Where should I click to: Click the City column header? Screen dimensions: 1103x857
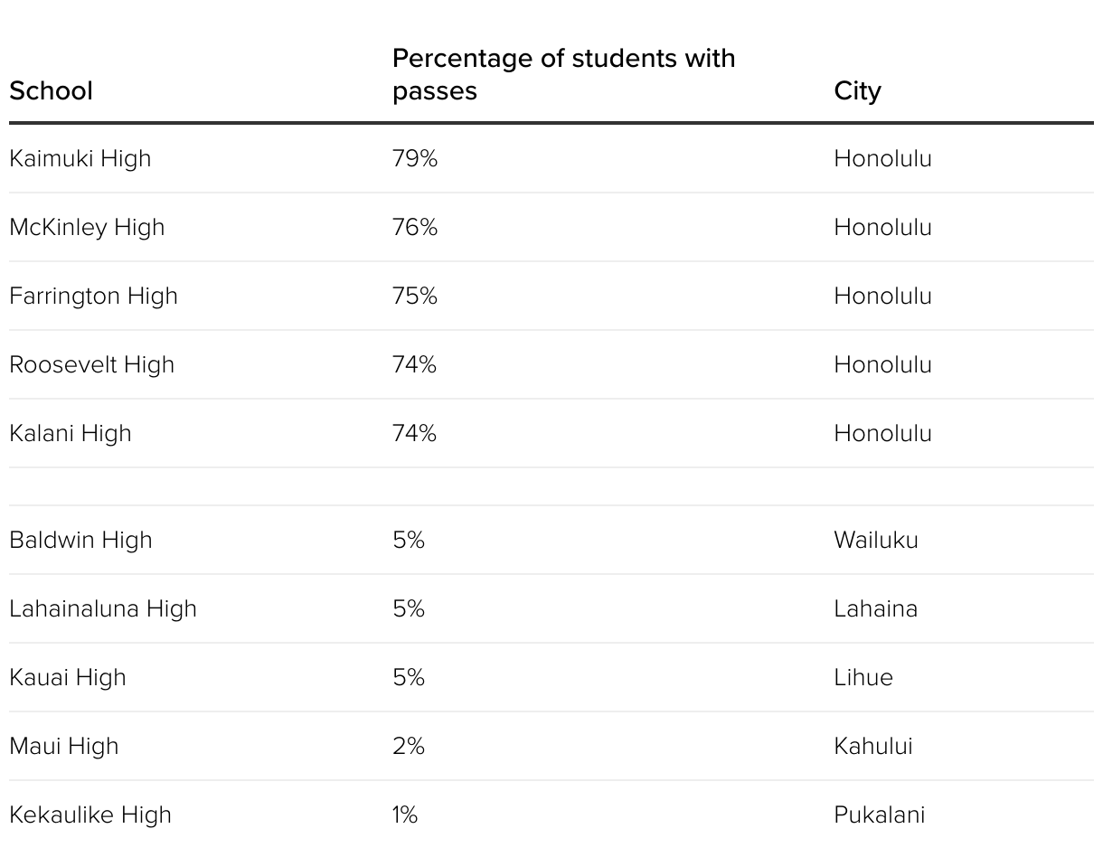[x=857, y=90]
